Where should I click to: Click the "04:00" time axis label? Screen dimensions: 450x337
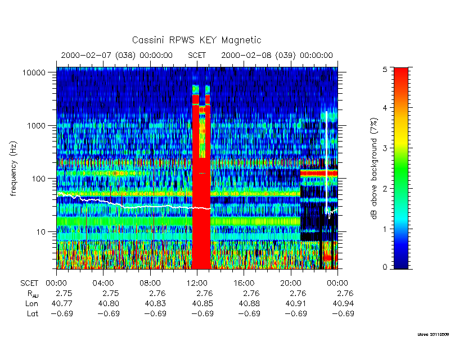pos(103,283)
